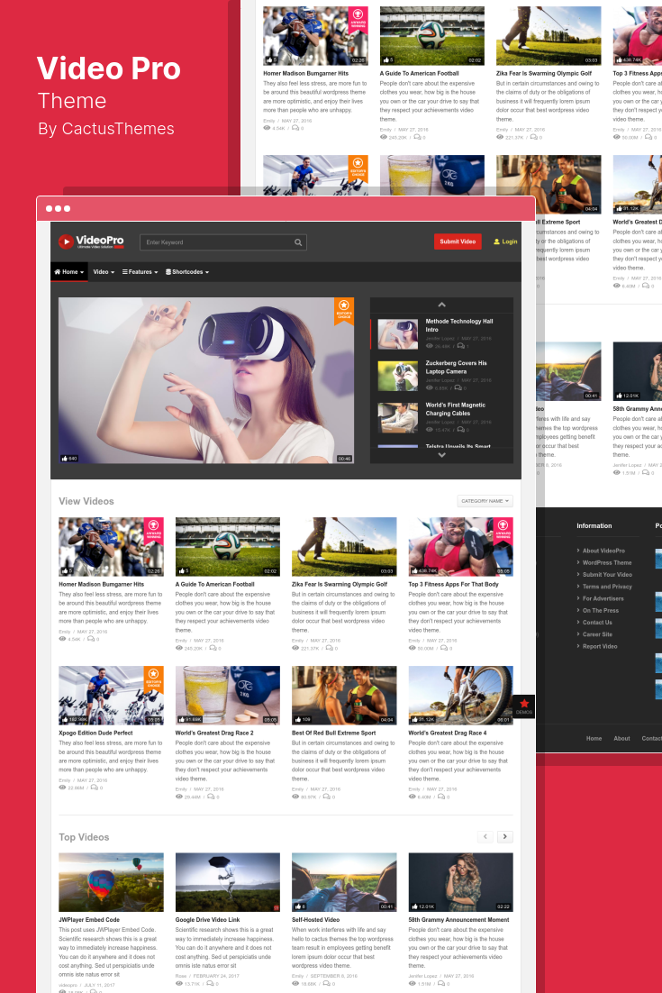
Task: Click the cyclist Drag Race 4 thumbnail
Action: [461, 696]
